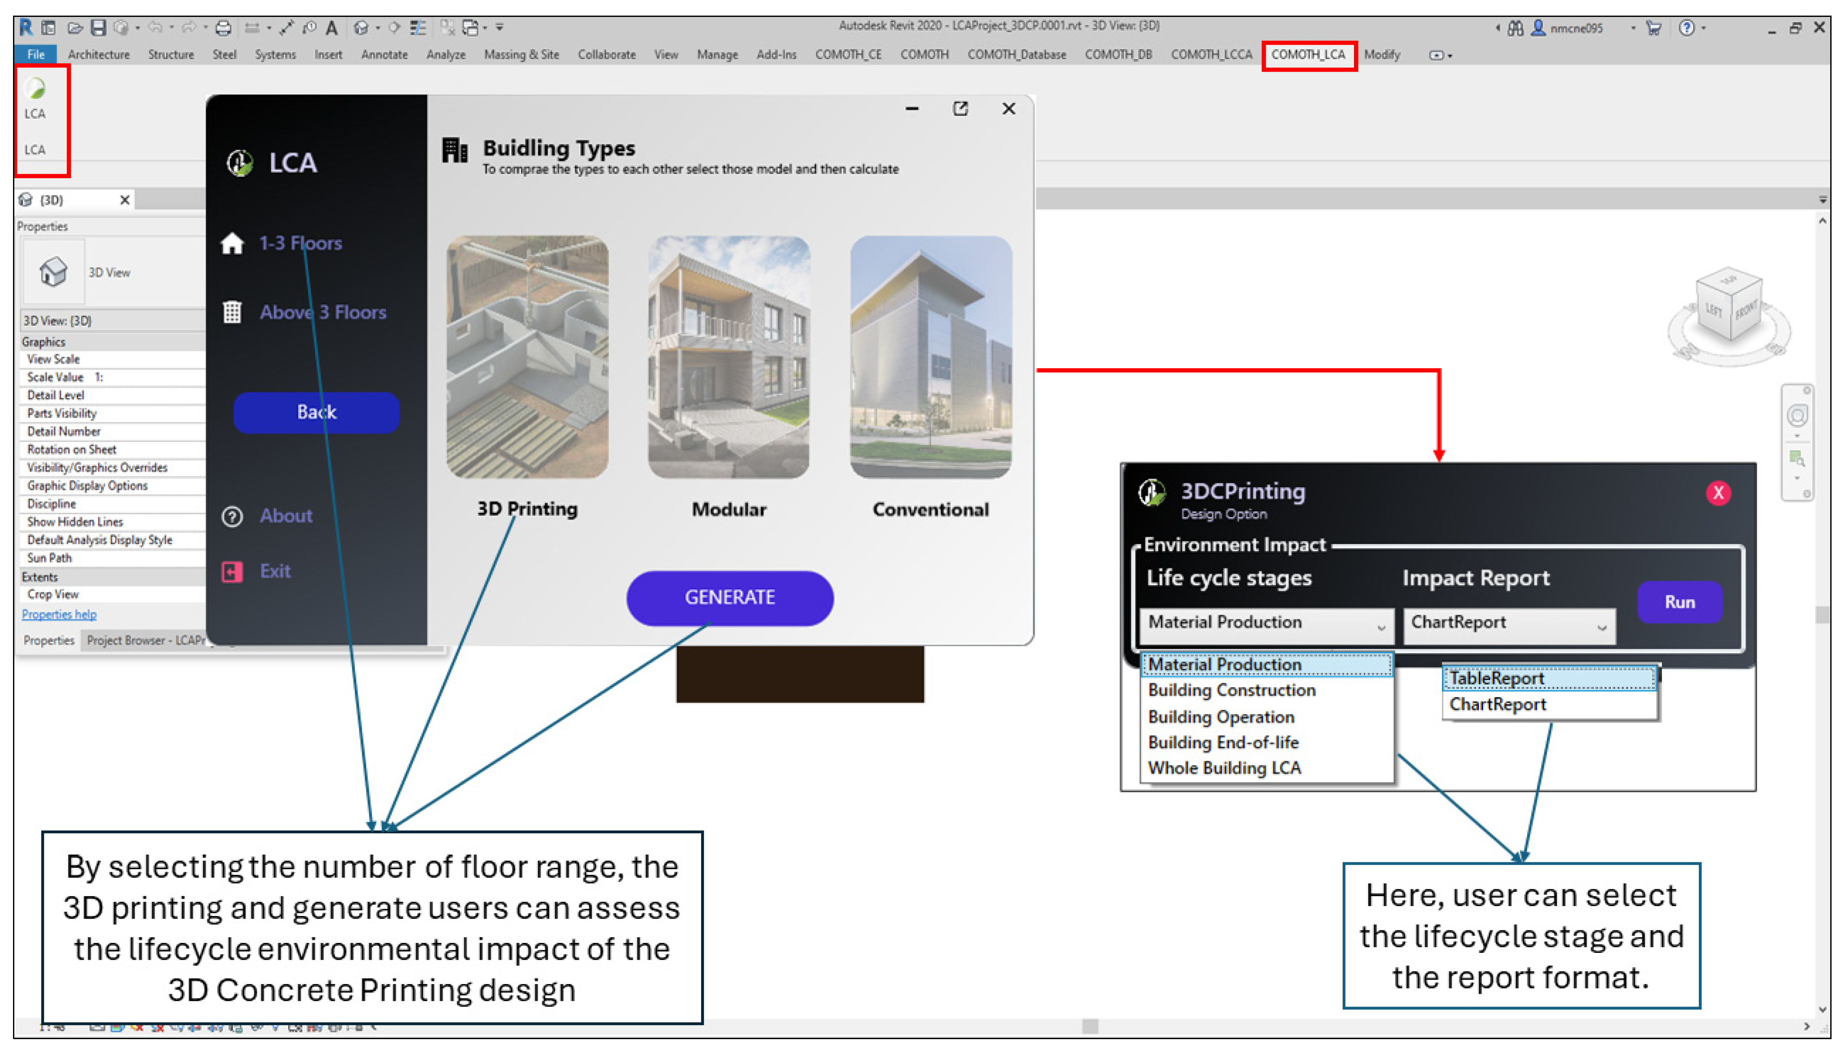Select Whole Building LCA from the list
Screen dimensions: 1845x1053
click(x=1224, y=768)
